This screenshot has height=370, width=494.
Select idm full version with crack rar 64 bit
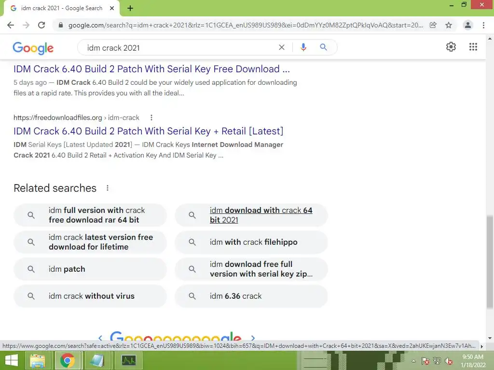(x=90, y=215)
